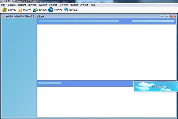Image resolution: width=178 pixels, height=119 pixels.
Task: Close the 系统导航 inner window
Action: 173,17
